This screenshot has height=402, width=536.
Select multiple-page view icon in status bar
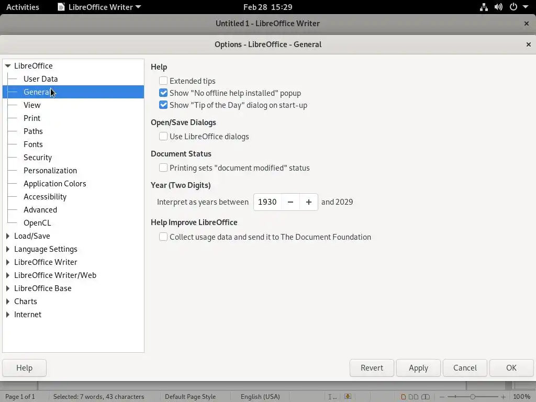(x=414, y=397)
